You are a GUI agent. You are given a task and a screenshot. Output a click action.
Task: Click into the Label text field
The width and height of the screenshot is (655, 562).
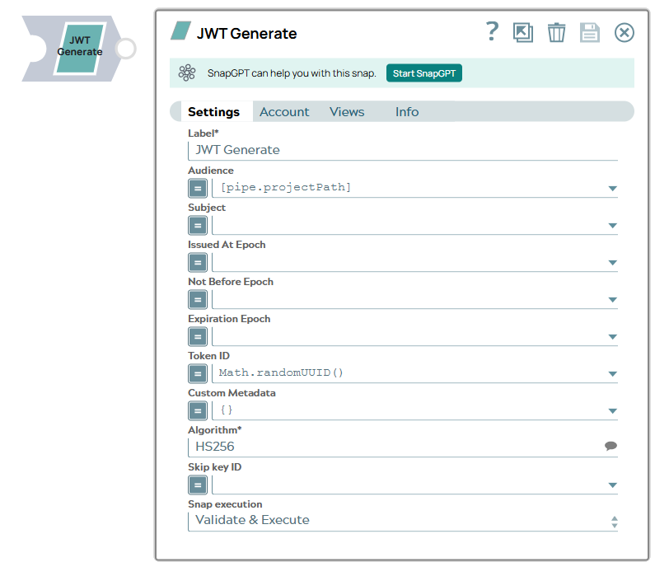402,150
